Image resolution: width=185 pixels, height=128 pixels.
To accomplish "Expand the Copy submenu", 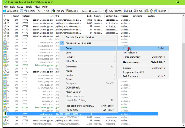I will click(x=88, y=49).
